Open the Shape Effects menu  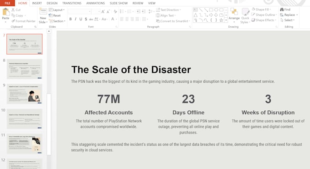point(264,20)
